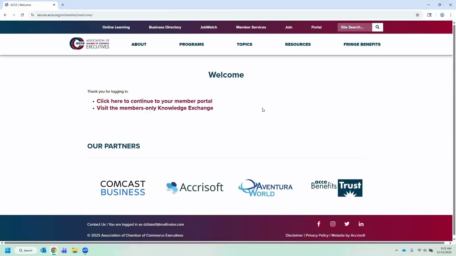The height and width of the screenshot is (256, 456).
Task: Click the site search magnifier button
Action: [x=377, y=27]
